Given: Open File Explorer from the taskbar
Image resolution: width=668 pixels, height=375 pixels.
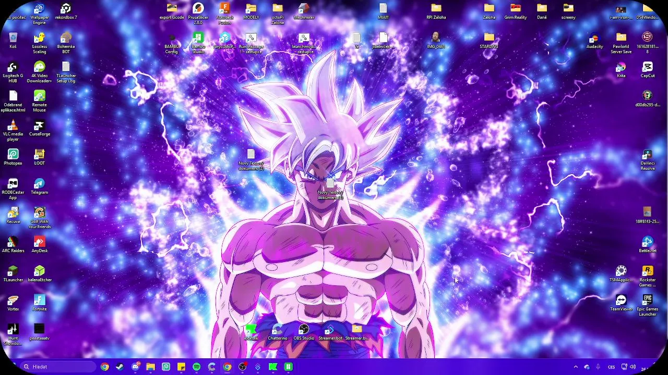Looking at the screenshot, I should [x=150, y=367].
